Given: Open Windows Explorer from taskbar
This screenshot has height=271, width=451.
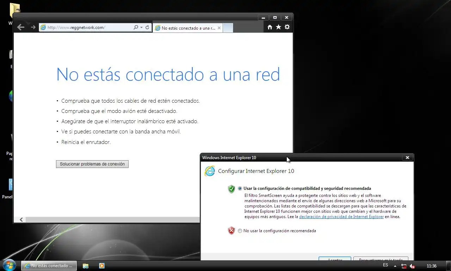Looking at the screenshot, I should pos(86,266).
